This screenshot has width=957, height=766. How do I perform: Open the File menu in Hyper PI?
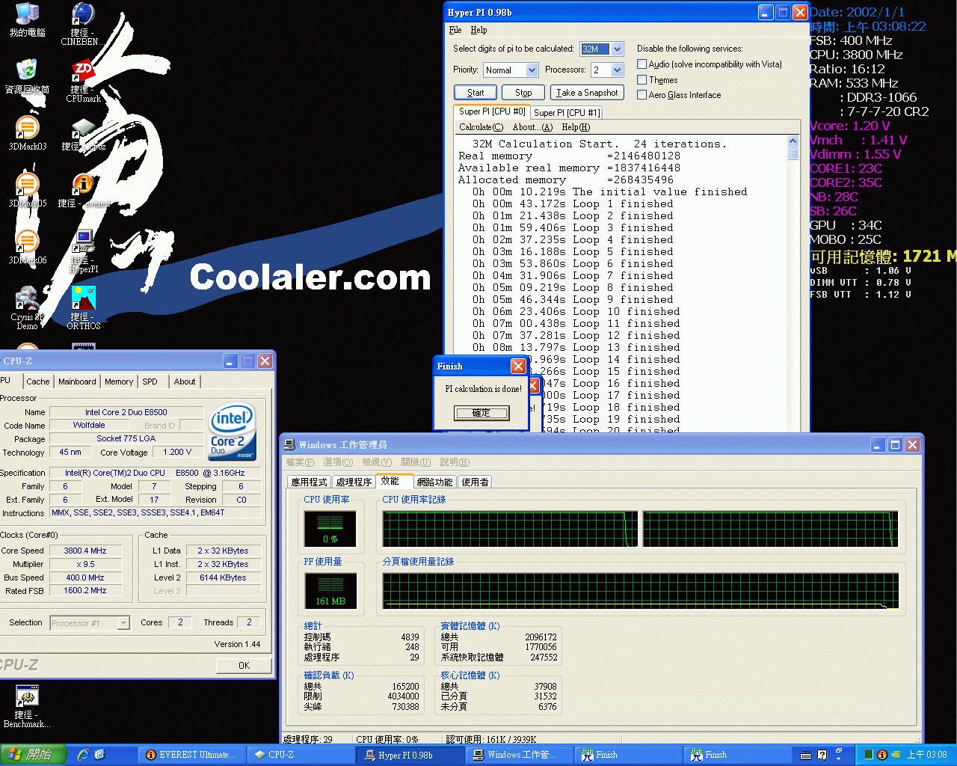point(455,30)
